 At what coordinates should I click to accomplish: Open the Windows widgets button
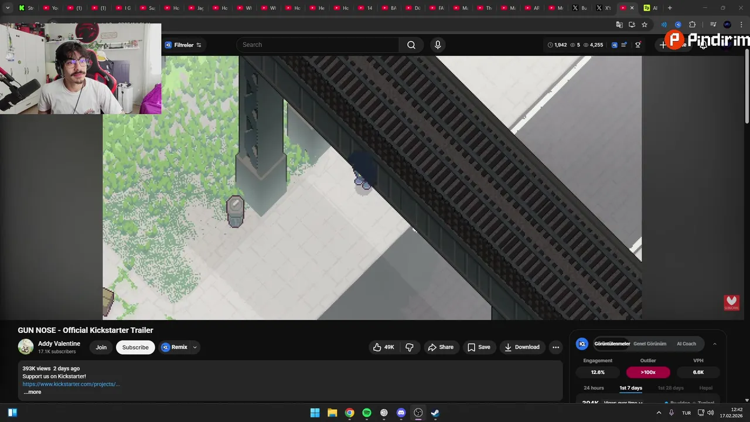(x=12, y=413)
